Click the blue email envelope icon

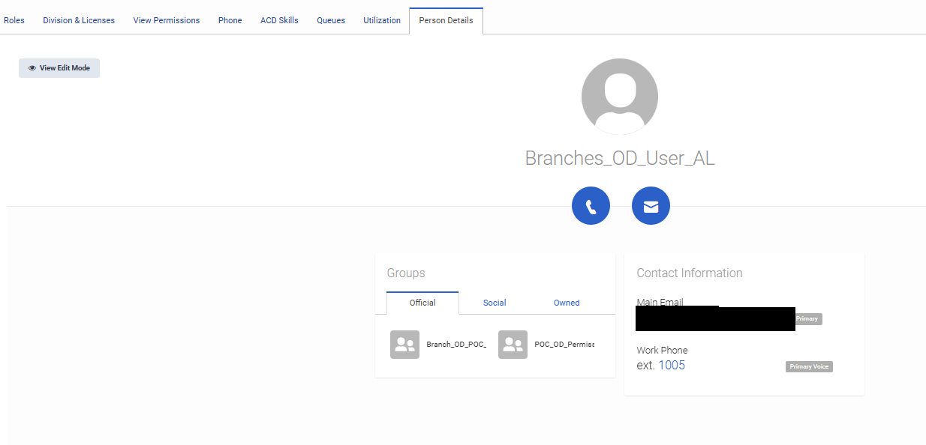coord(651,205)
